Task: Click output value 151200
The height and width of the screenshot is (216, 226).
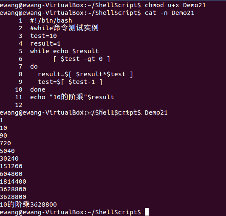Action: tap(11, 166)
